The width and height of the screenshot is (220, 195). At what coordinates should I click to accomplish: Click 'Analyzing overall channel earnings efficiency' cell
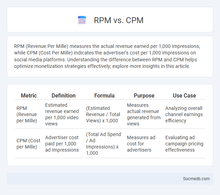coord(184,114)
